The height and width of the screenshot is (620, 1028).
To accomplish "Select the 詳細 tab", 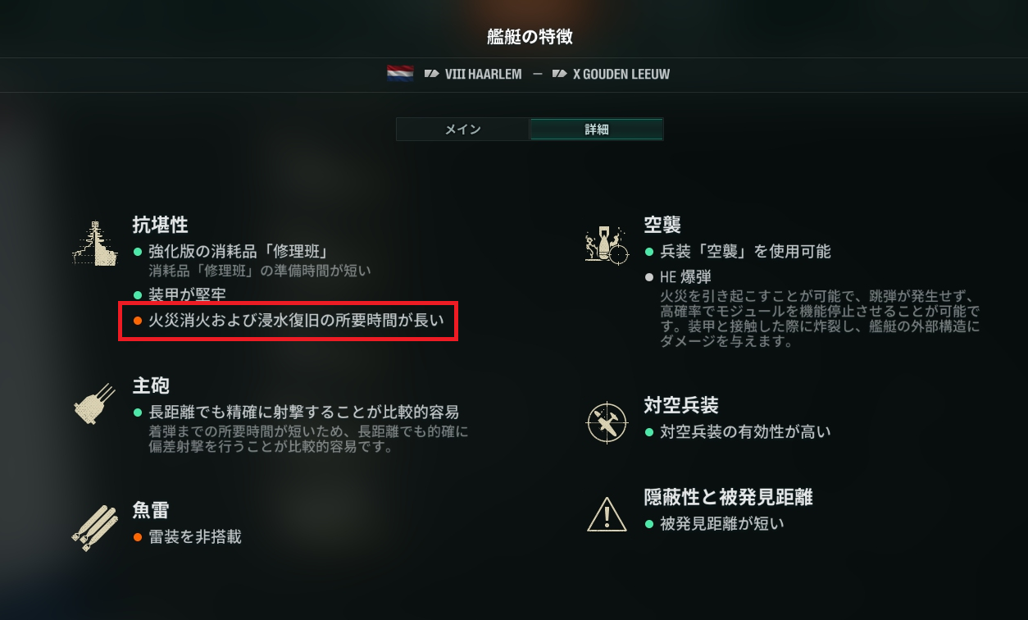I will pyautogui.click(x=597, y=130).
